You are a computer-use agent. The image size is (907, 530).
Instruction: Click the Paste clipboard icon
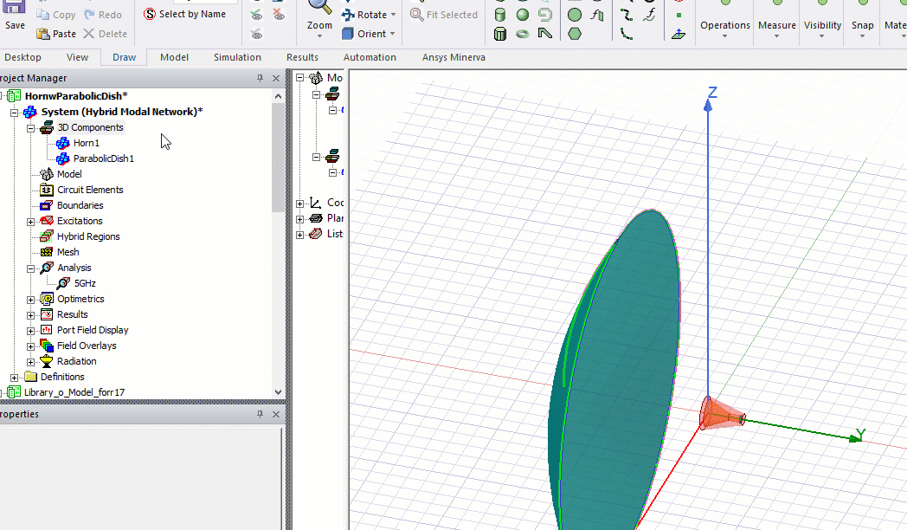coord(43,34)
